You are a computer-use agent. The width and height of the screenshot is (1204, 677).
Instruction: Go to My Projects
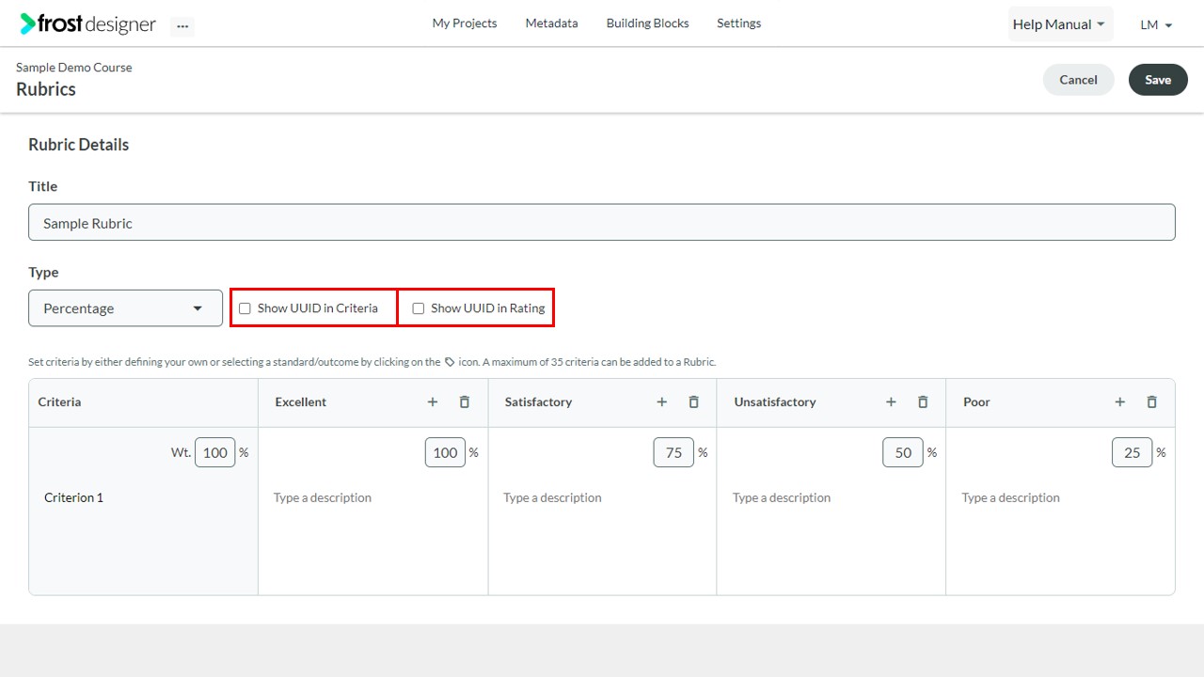click(465, 24)
